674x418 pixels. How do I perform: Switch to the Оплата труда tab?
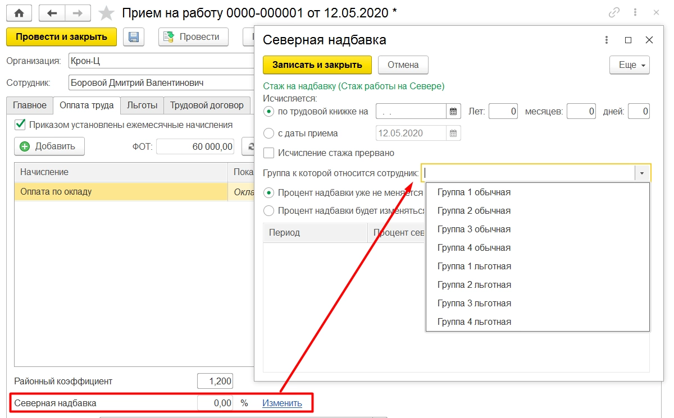tap(86, 105)
